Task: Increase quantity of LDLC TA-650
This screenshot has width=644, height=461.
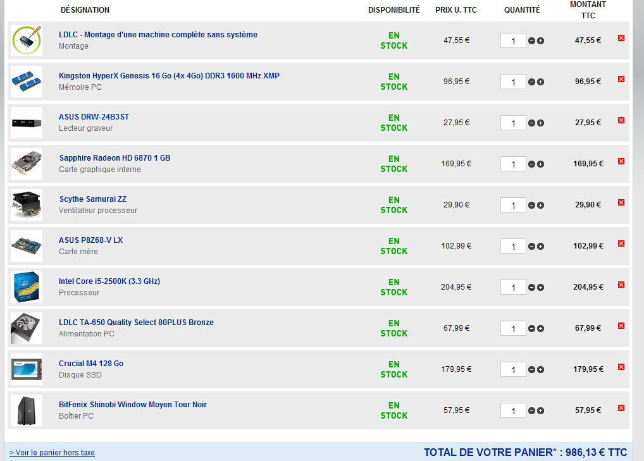Action: [540, 328]
